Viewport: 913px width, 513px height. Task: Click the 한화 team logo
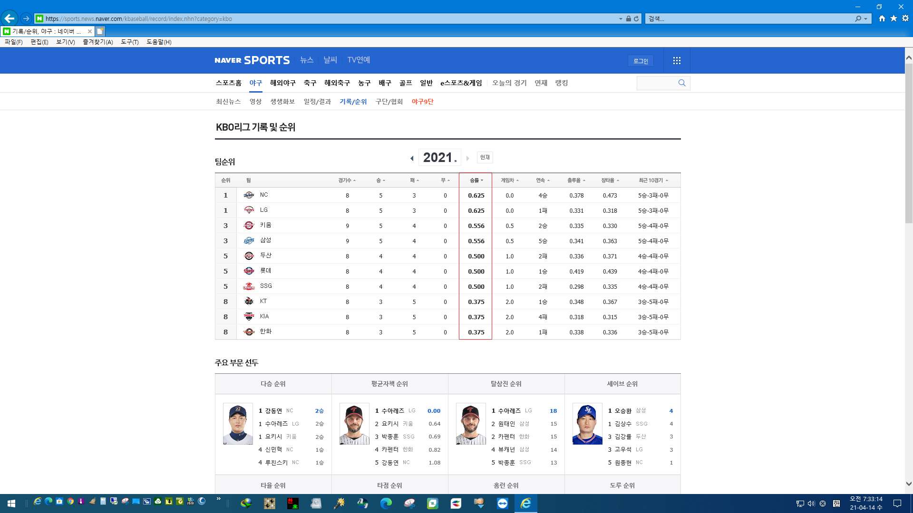[x=249, y=332]
